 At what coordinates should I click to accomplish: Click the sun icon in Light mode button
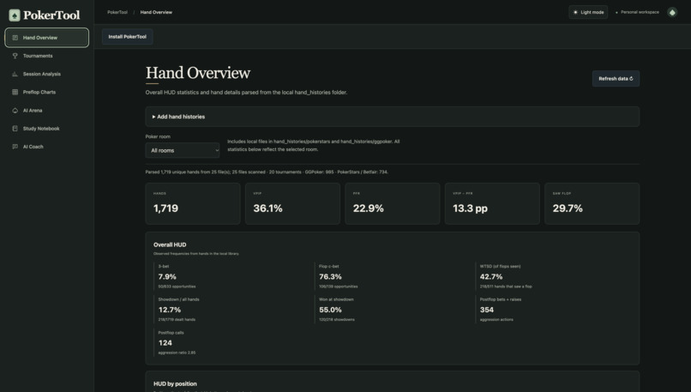coord(575,12)
